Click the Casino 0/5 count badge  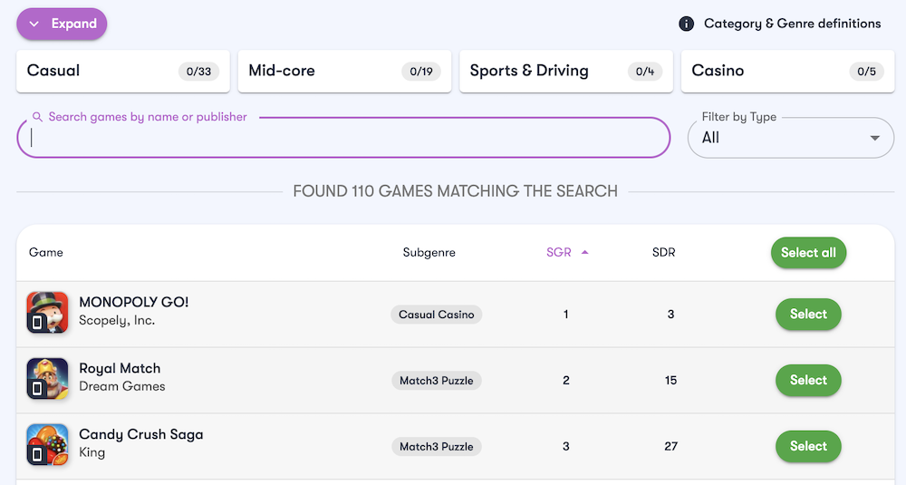pyautogui.click(x=867, y=72)
